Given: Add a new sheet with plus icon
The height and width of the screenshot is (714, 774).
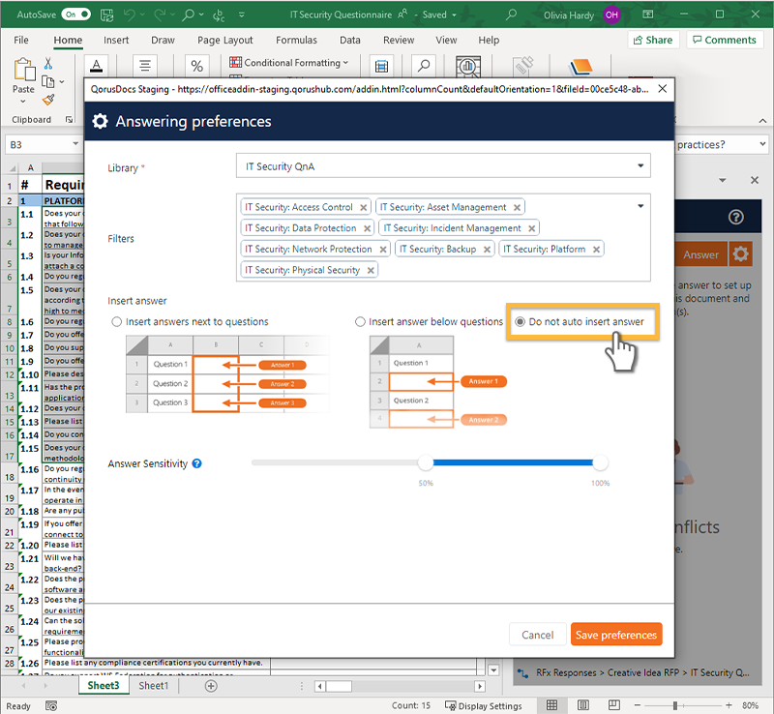Looking at the screenshot, I should point(211,686).
